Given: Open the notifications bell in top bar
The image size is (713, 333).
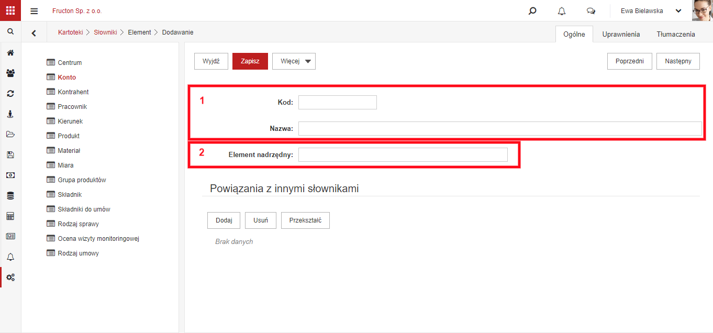Looking at the screenshot, I should tap(562, 11).
